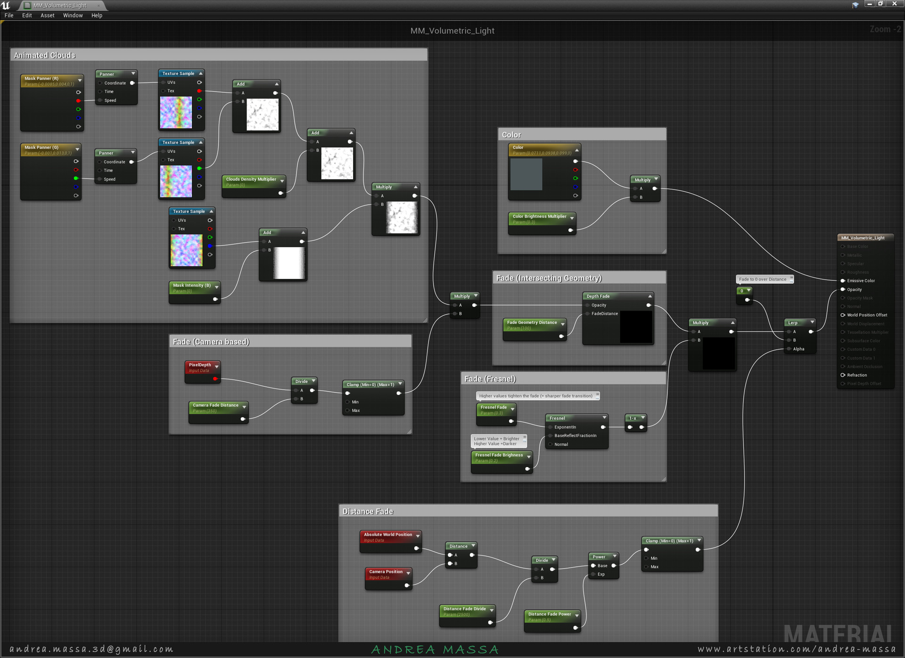Toggle pin on 'Lower Value = Brighter' bubble
905x658 pixels.
click(x=525, y=437)
